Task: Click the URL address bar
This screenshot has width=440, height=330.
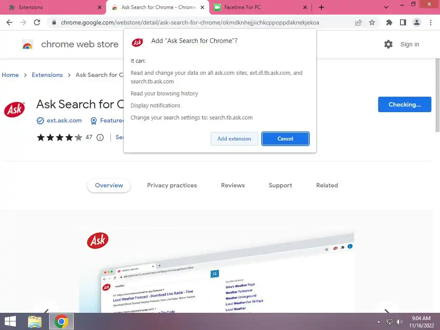Action: 189,22
